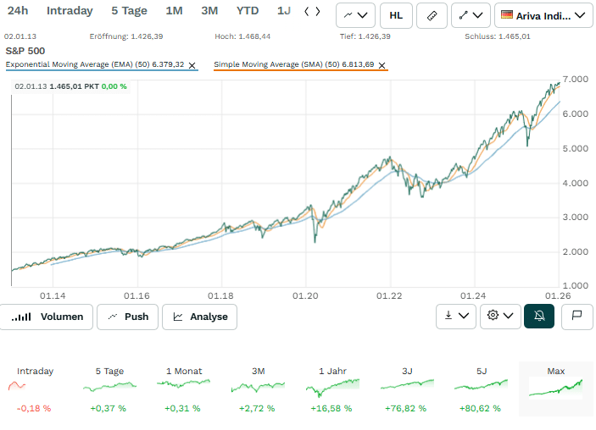The image size is (596, 430).
Task: Open the chart type dropdown
Action: coord(355,15)
